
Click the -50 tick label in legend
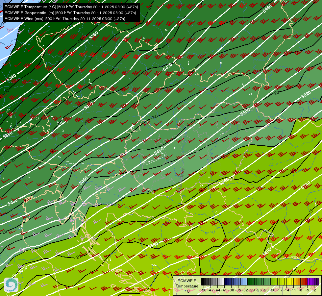pos(204,290)
